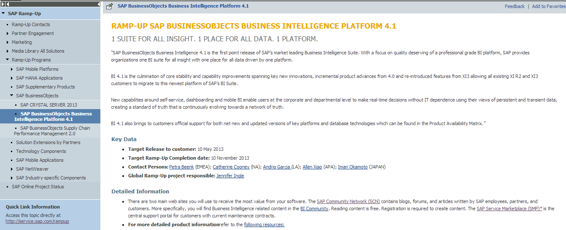This screenshot has width=566, height=230.
Task: Expand the Marketing tree node
Action: tap(8, 42)
